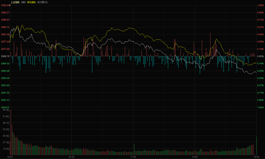Click the 95.4亿 volume axis label
The width and height of the screenshot is (265, 159).
pyautogui.click(x=6, y=110)
